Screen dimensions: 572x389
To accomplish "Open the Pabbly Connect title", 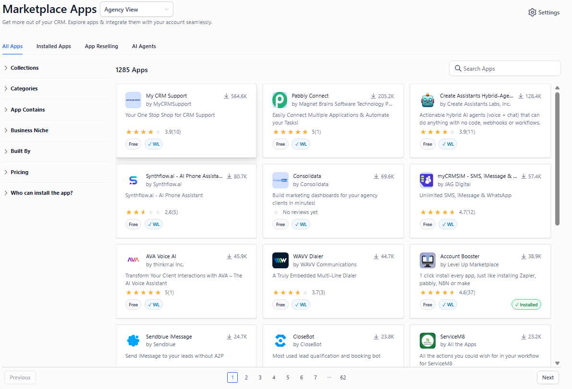I will [310, 96].
